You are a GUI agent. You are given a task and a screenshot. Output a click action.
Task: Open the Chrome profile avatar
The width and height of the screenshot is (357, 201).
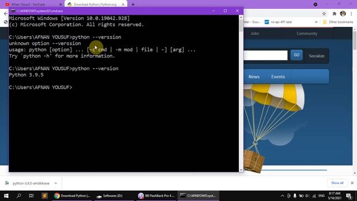point(343,13)
